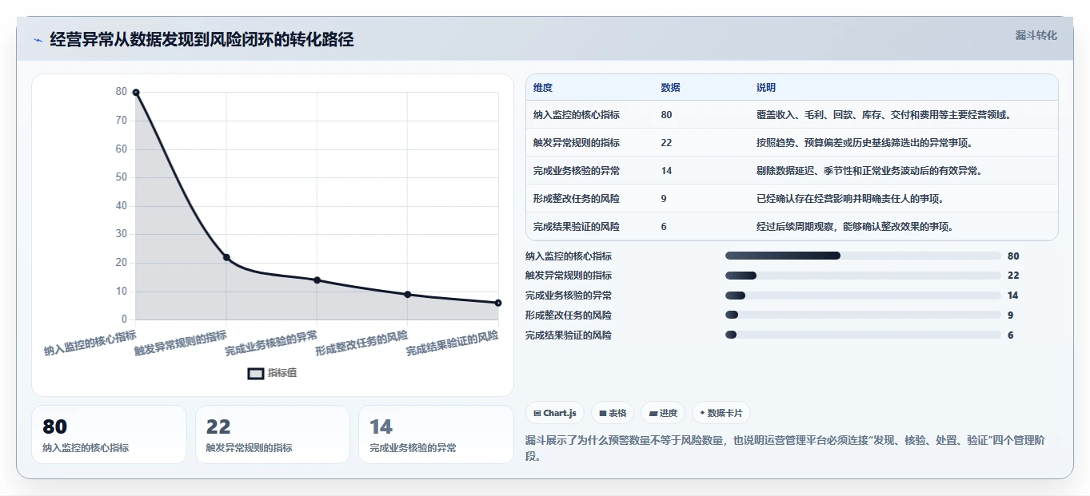Screen dimensions: 1090x496
Task: Click the Chart.js chip
Action: click(x=555, y=413)
